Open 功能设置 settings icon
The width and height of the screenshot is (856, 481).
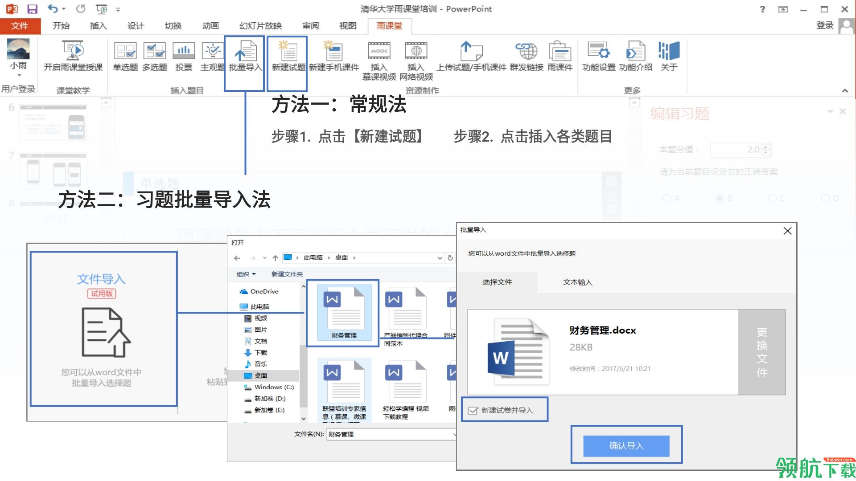(x=599, y=56)
